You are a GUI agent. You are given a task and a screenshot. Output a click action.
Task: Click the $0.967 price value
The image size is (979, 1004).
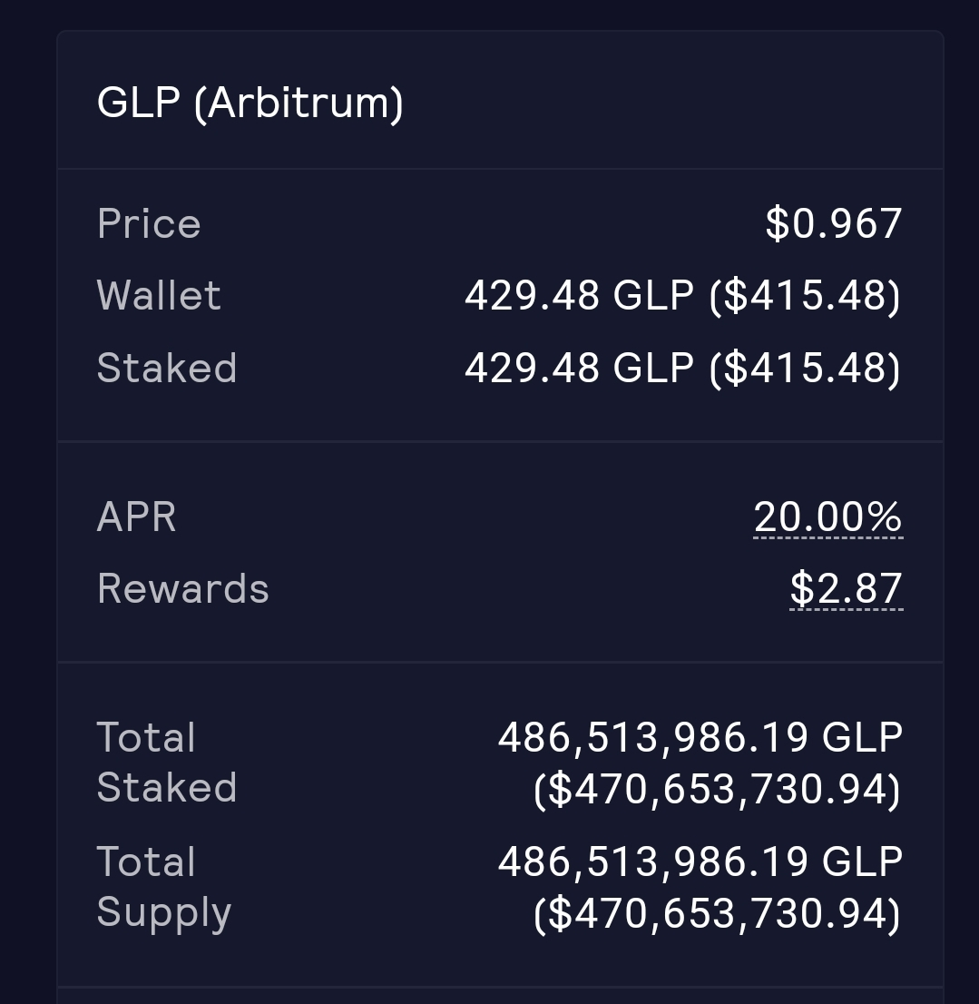834,223
